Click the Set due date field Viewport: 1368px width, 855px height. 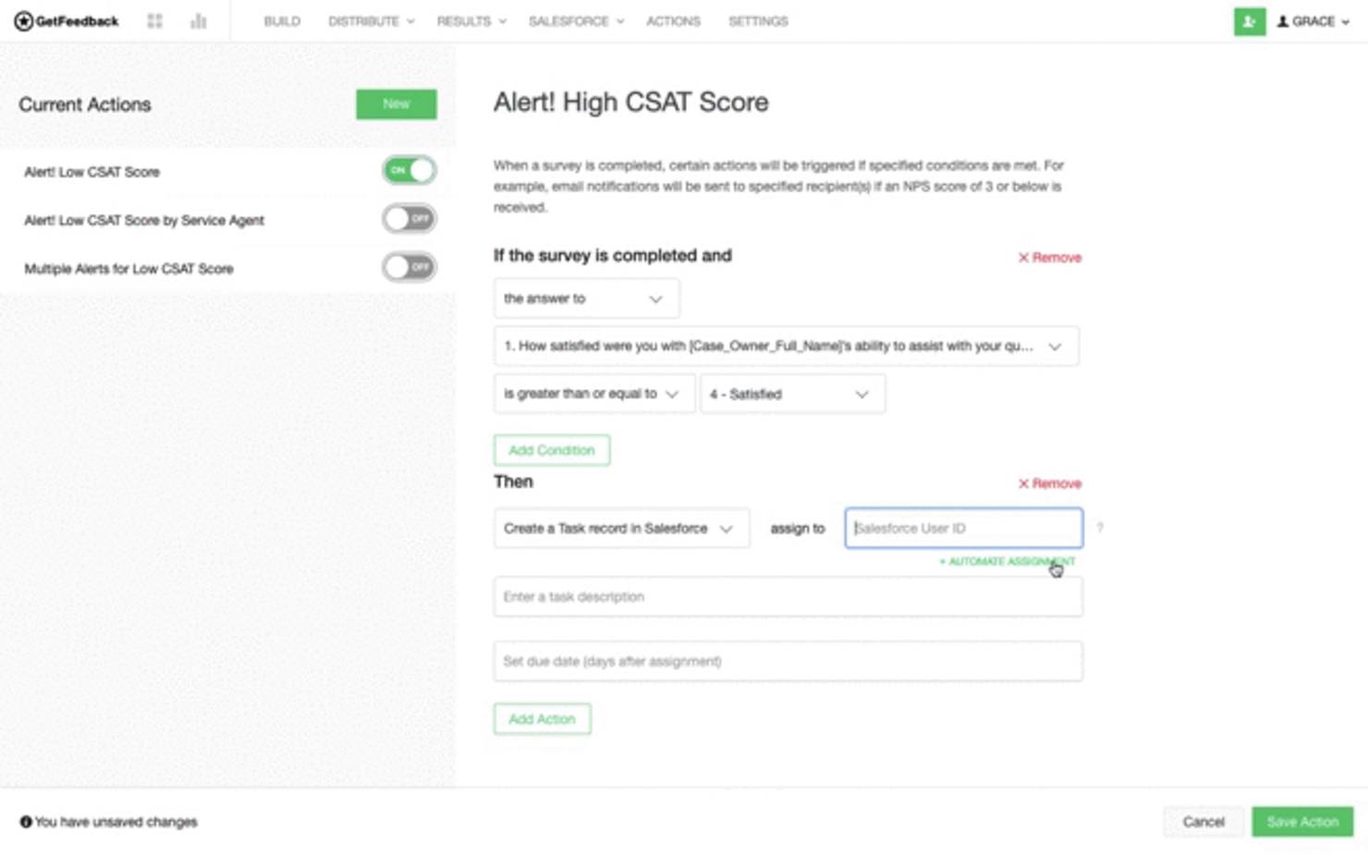pos(788,662)
